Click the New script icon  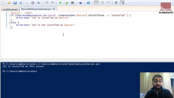pyautogui.click(x=3, y=3)
